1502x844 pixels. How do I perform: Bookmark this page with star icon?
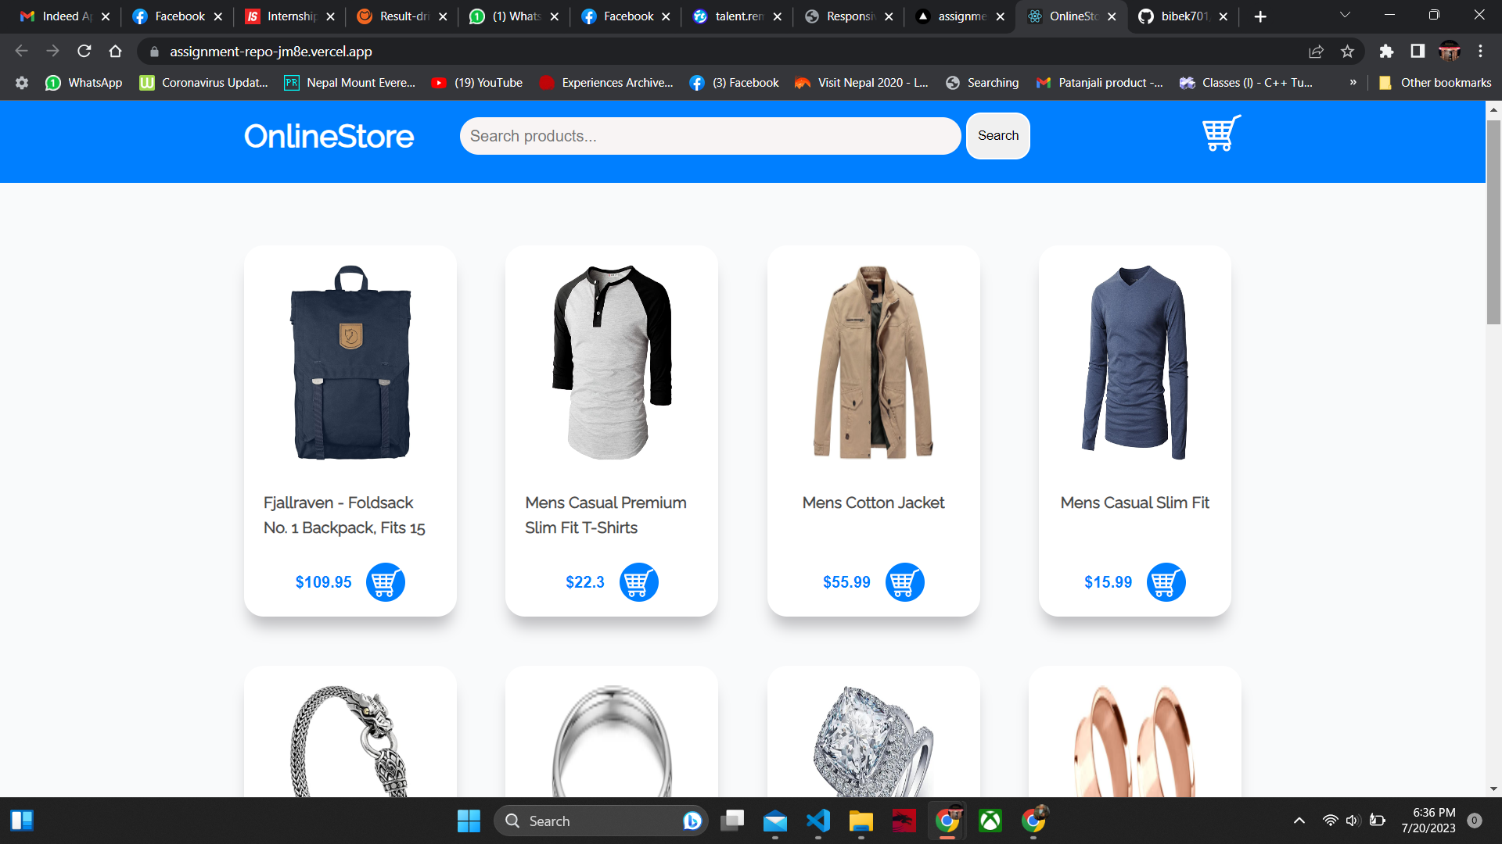1347,52
